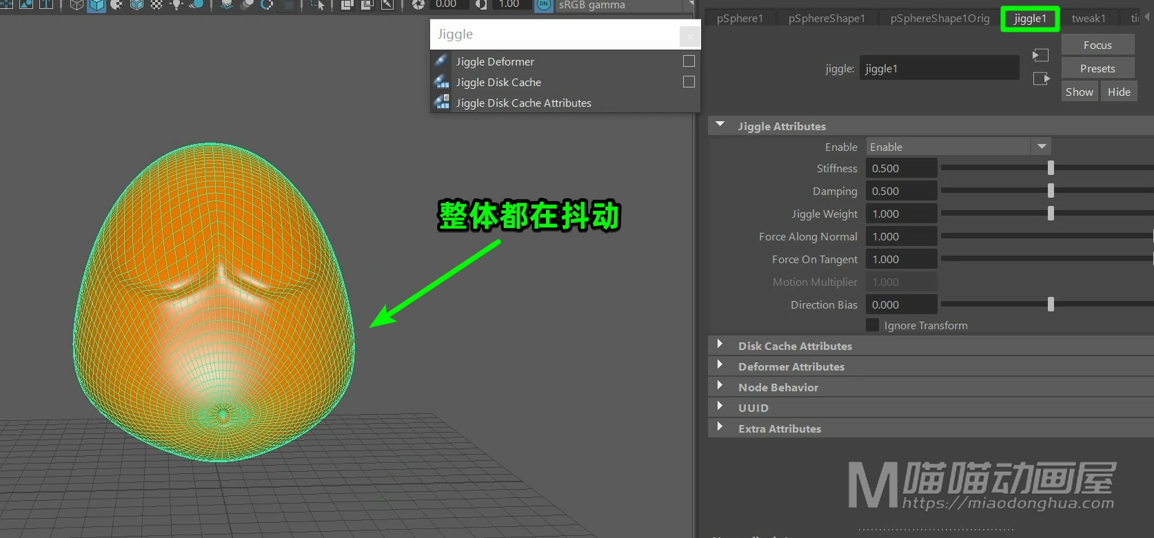Screen dimensions: 1154x538
Task: Switch to the pSphere1 tab
Action: tap(740, 19)
